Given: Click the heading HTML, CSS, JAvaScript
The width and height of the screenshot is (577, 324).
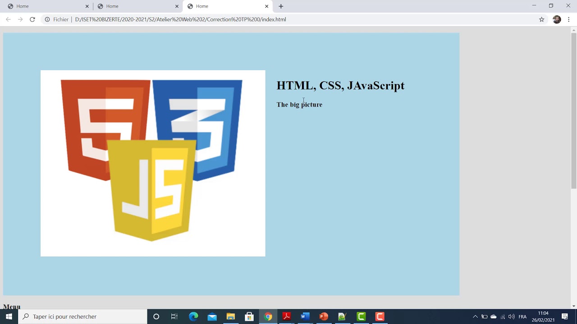Looking at the screenshot, I should coord(340,85).
